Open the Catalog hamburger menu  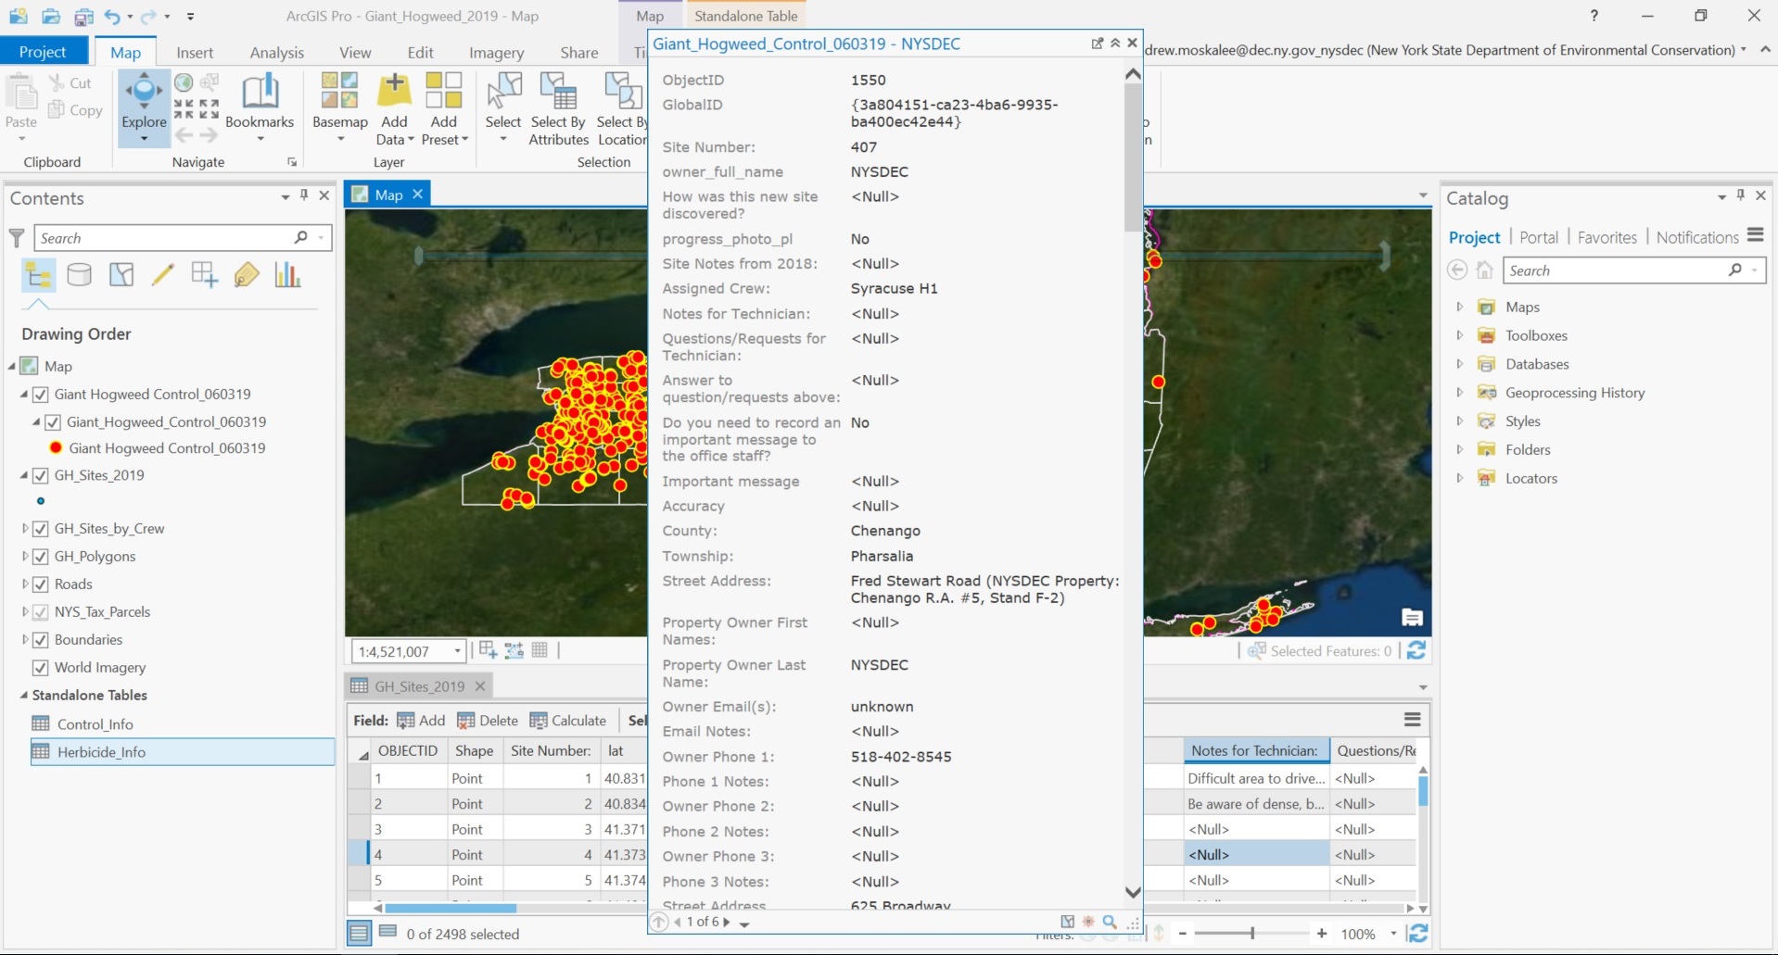tap(1756, 236)
